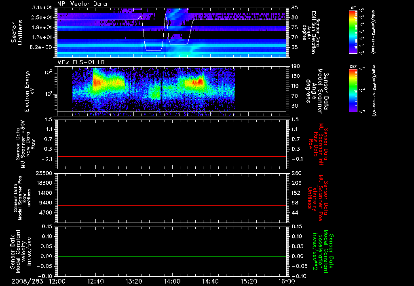Click the NF color bar gradient
Viewport: 414px width, 286px height.
[353, 32]
